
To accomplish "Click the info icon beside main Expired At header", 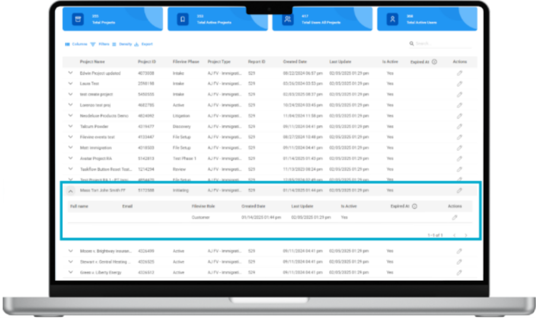I will (x=434, y=62).
